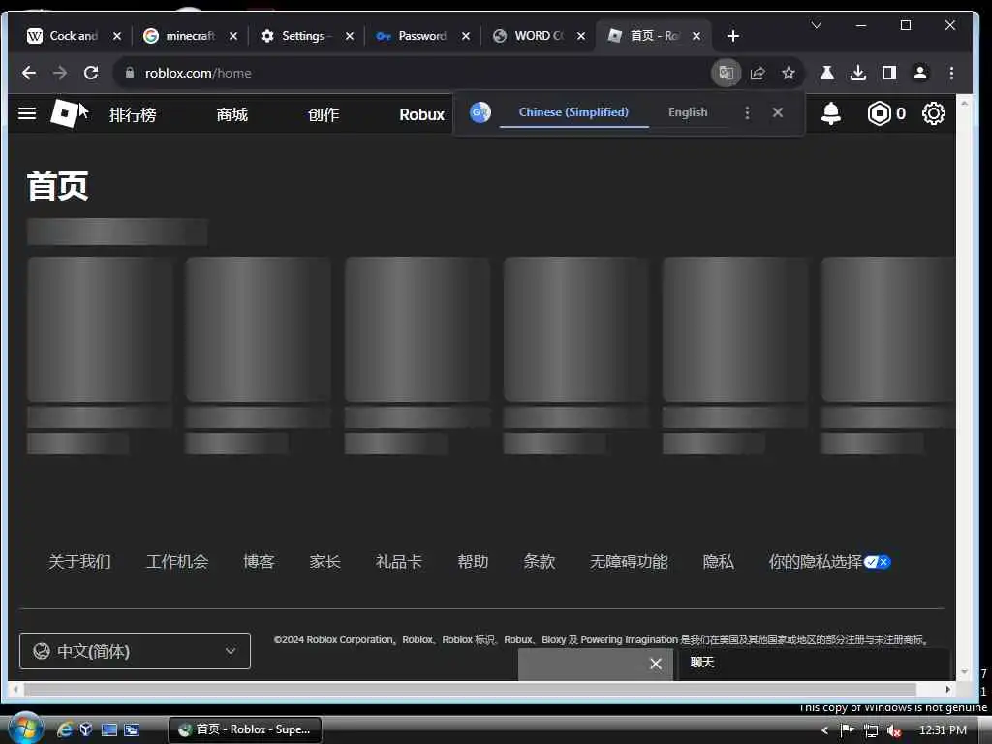Screen dimensions: 992x744
Task: Open Chrome's three-dot main menu
Action: click(951, 73)
